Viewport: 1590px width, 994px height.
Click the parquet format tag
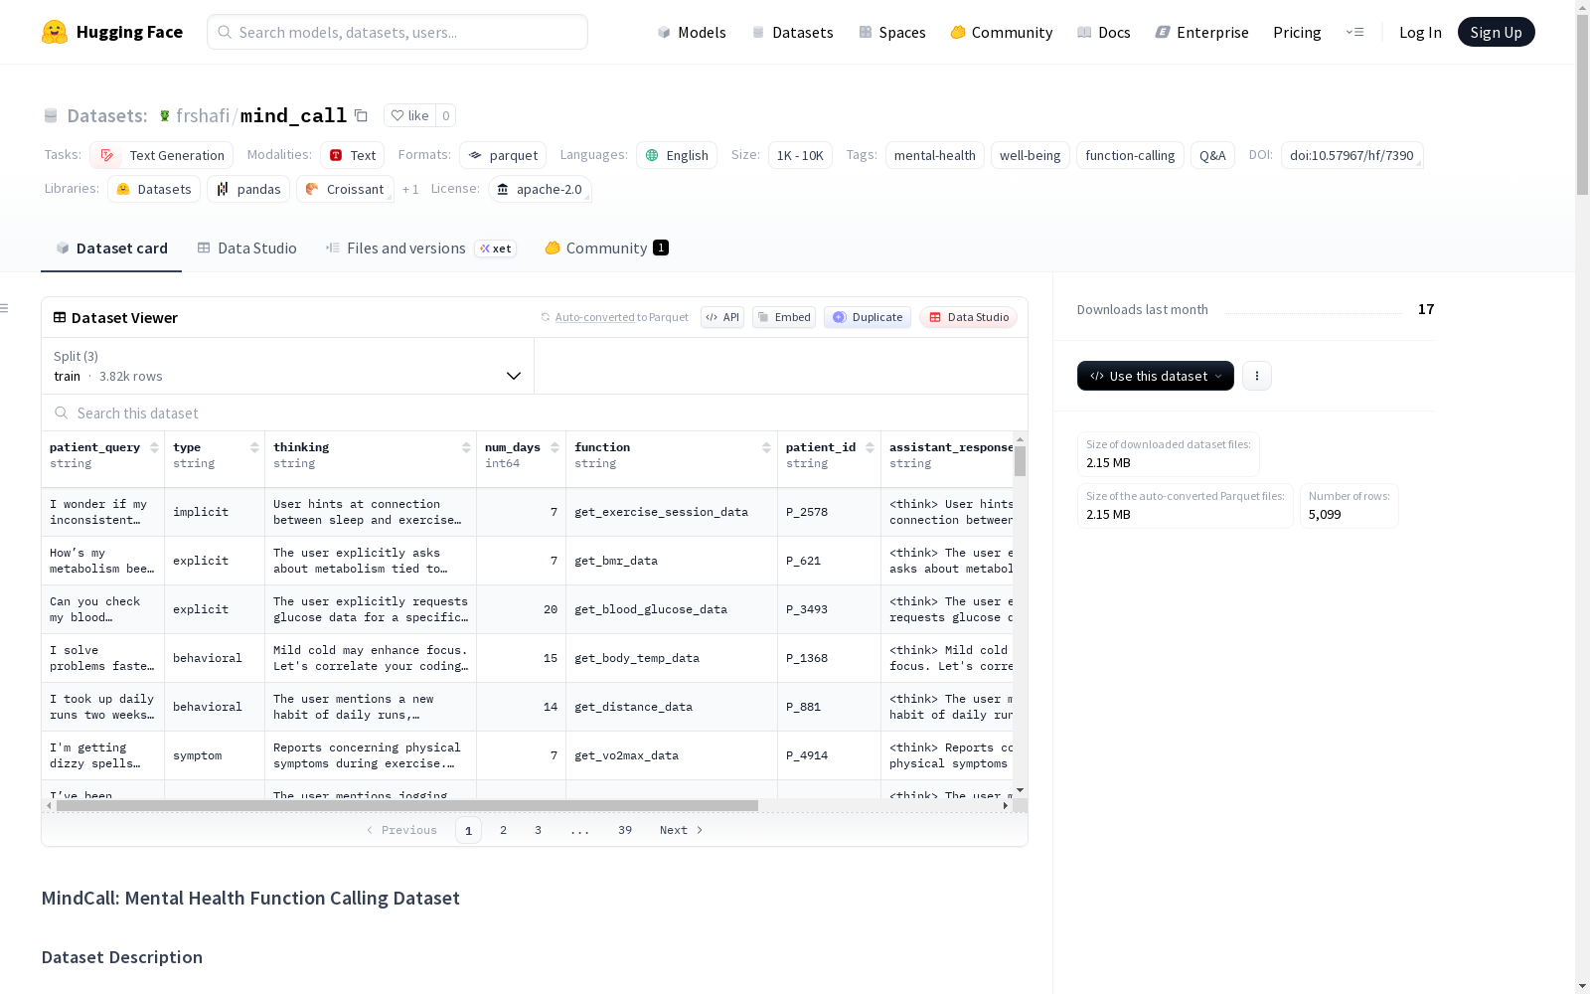coord(503,155)
